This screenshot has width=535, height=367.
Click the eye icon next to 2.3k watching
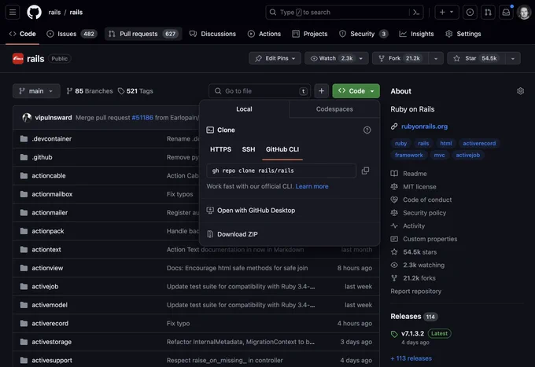[394, 265]
